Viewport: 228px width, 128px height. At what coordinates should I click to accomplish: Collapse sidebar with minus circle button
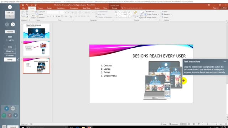tap(10, 7)
